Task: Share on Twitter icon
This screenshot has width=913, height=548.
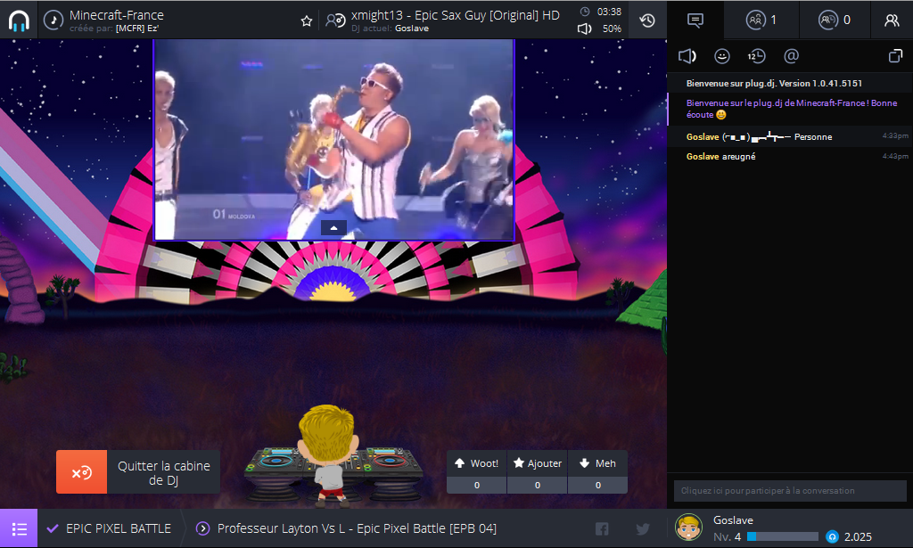Action: (643, 528)
